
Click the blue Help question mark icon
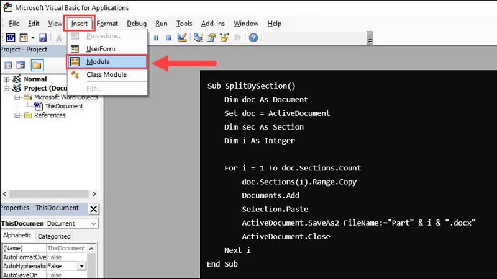point(253,38)
